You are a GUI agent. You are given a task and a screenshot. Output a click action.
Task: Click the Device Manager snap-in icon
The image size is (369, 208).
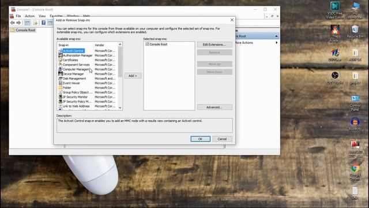[60, 74]
